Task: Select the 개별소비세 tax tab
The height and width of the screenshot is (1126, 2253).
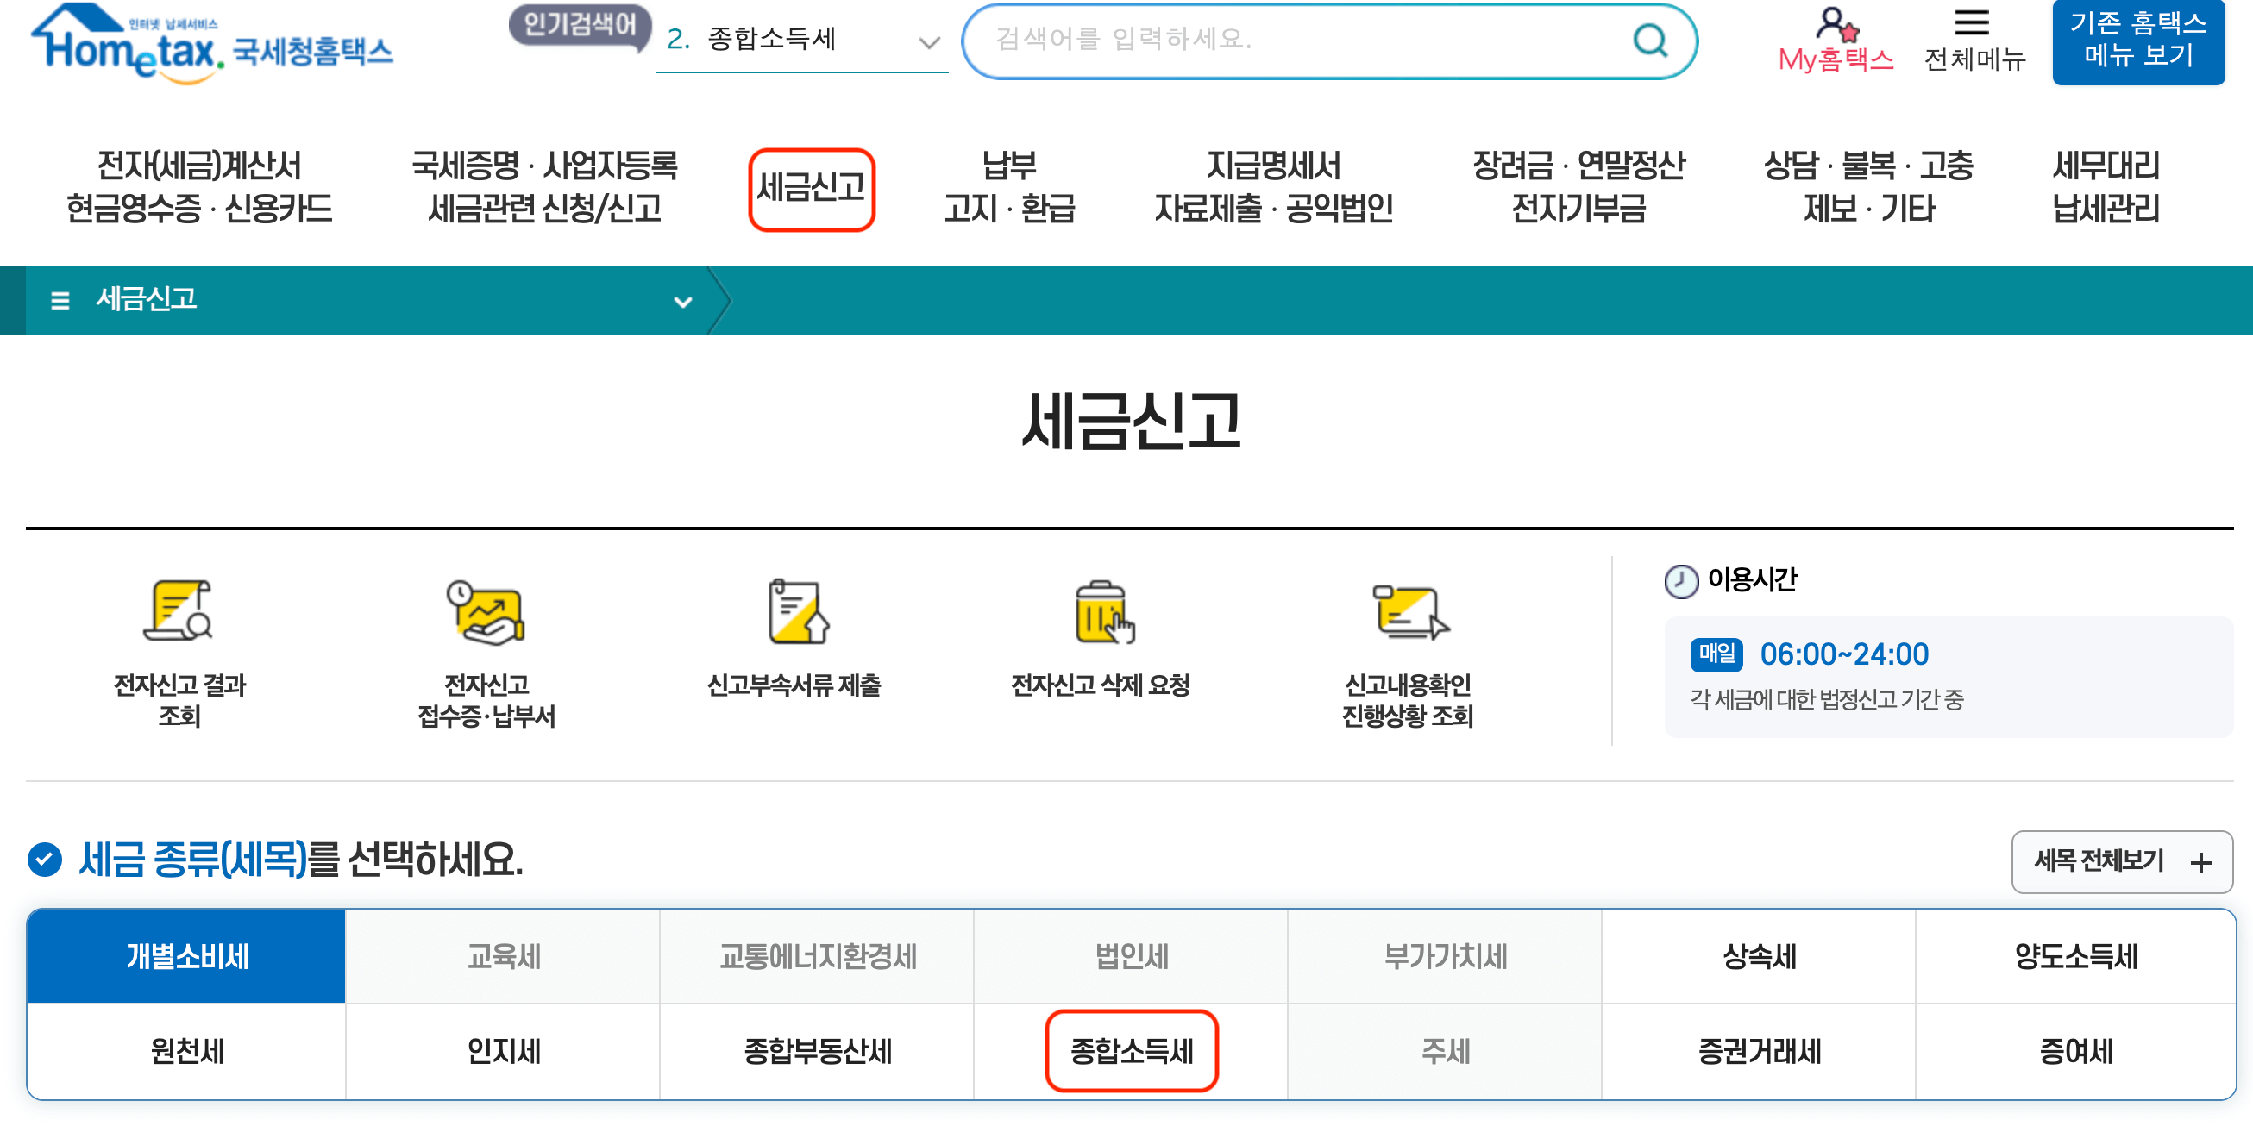Action: click(x=186, y=956)
